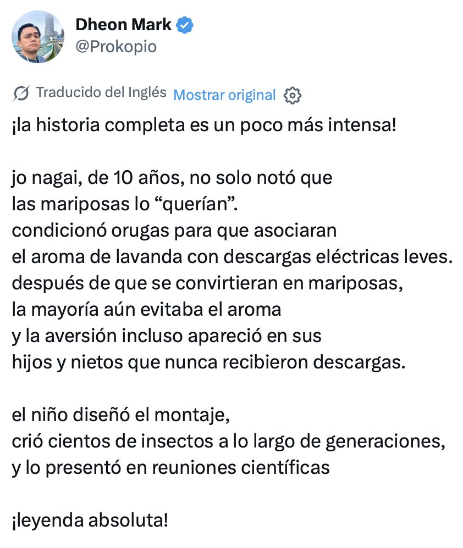Click the text "¡leyenda absoluta!"

[x=90, y=521]
